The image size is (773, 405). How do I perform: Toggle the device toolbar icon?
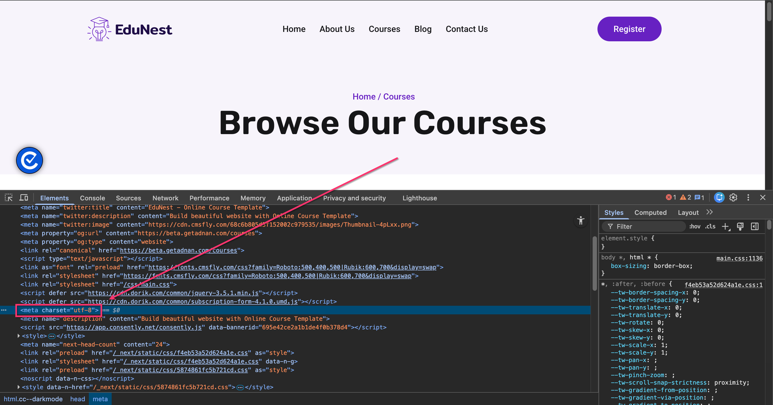[24, 198]
